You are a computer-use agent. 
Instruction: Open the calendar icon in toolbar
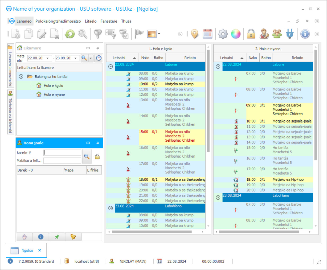(207, 34)
